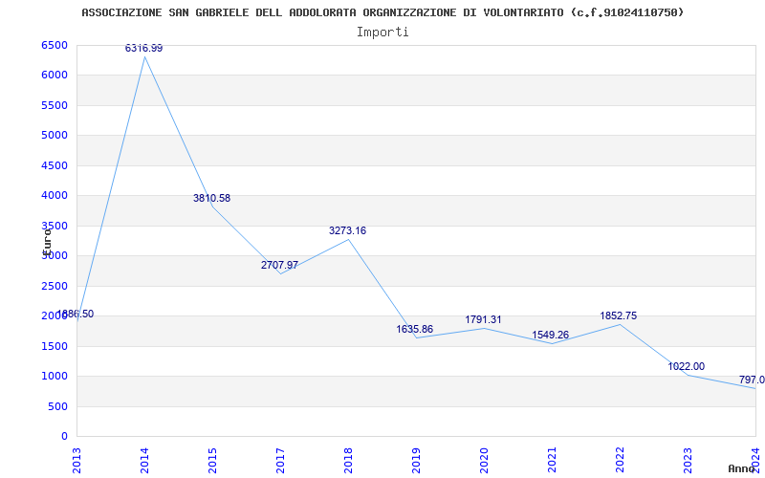Screen dimensions: 765x478
Task: Click the 6316.99 data label
Action: [x=144, y=49]
